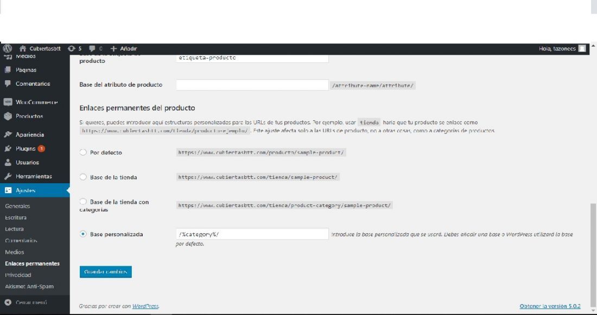Go to Generales settings submenu
This screenshot has height=315, width=597.
(17, 206)
